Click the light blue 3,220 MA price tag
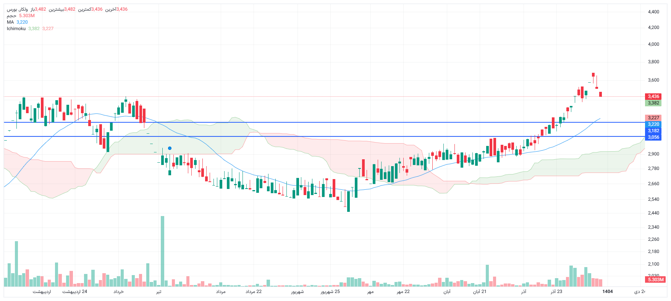Image resolution: width=671 pixels, height=301 pixels. coord(653,124)
